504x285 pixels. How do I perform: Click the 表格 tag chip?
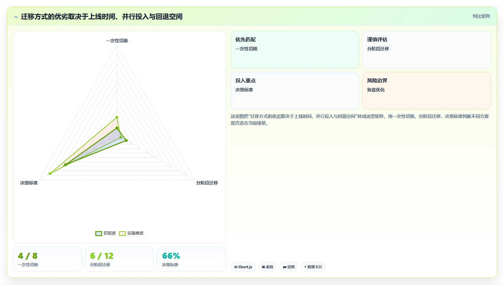(267, 267)
